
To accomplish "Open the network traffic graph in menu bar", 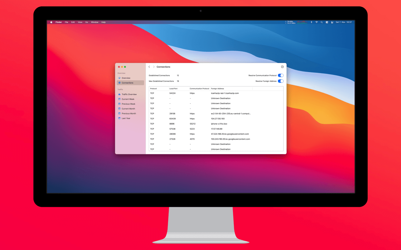I will click(302, 22).
